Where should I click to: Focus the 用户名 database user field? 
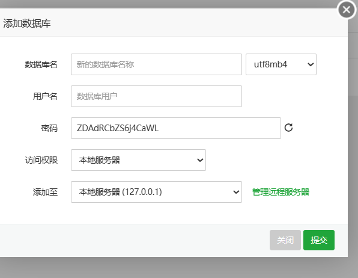(156, 96)
